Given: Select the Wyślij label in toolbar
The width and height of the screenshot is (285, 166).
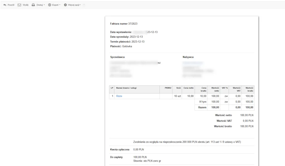Looking at the screenshot, I should 26,5.
